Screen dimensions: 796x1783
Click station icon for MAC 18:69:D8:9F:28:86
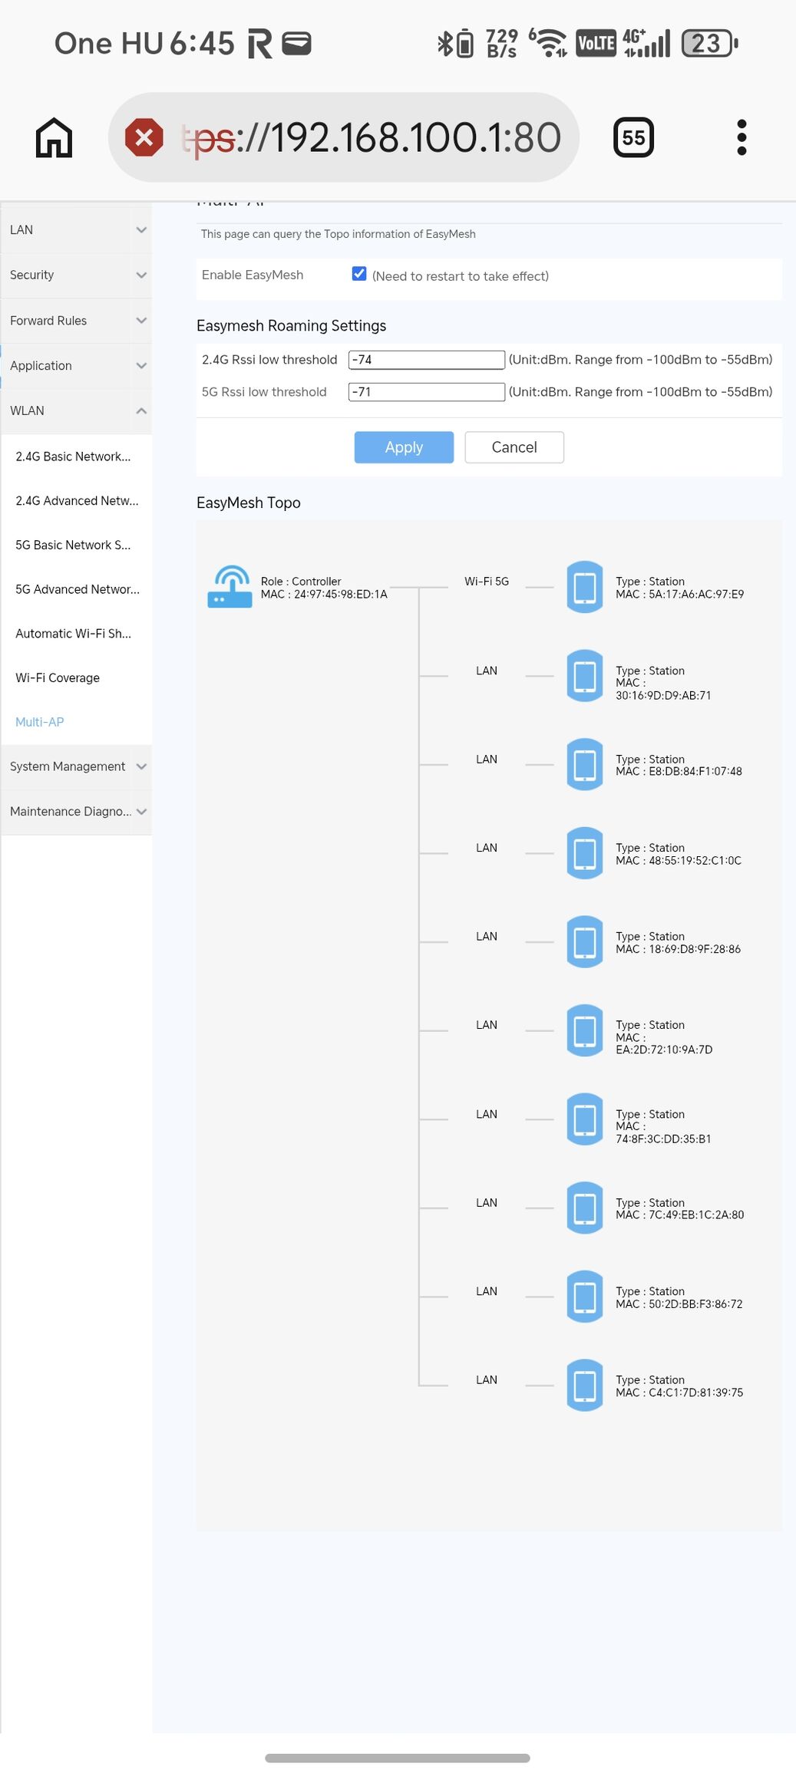click(x=585, y=942)
